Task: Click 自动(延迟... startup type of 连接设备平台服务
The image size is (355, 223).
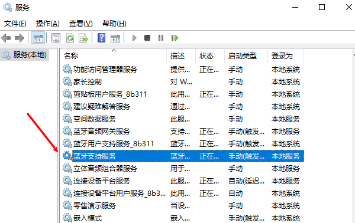Action: [246, 181]
